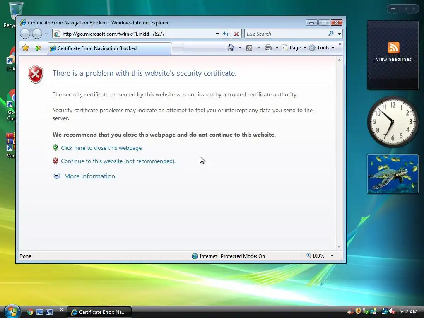
Task: Click Internet | Protected Mode: On status text
Action: (x=232, y=256)
